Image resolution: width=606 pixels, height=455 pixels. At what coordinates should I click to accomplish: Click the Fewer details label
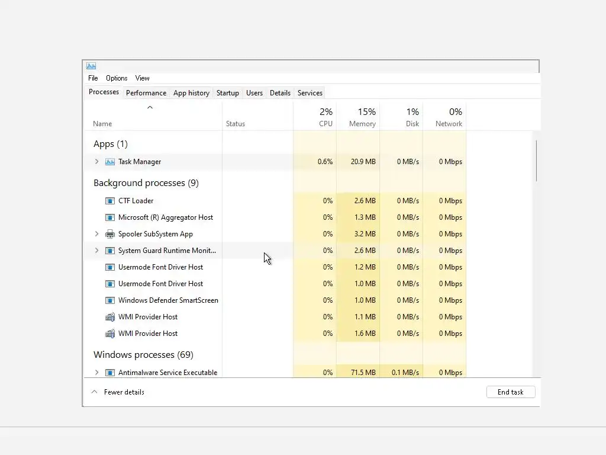click(x=124, y=392)
